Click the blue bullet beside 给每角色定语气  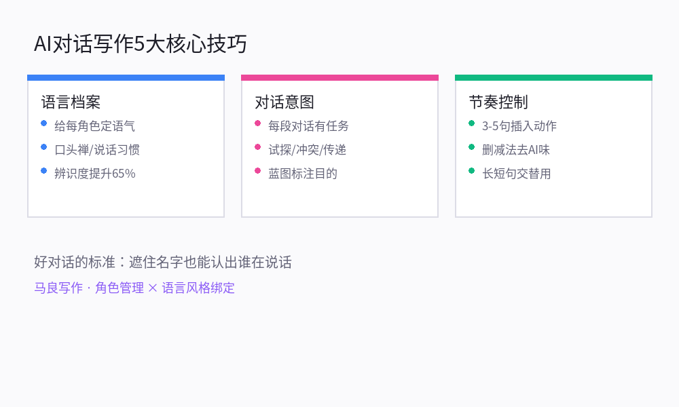click(x=43, y=123)
